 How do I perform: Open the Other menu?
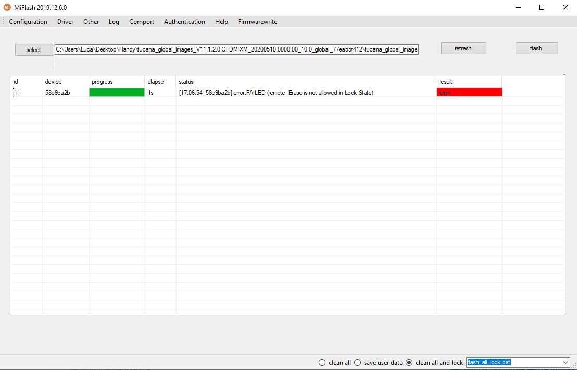tap(91, 22)
